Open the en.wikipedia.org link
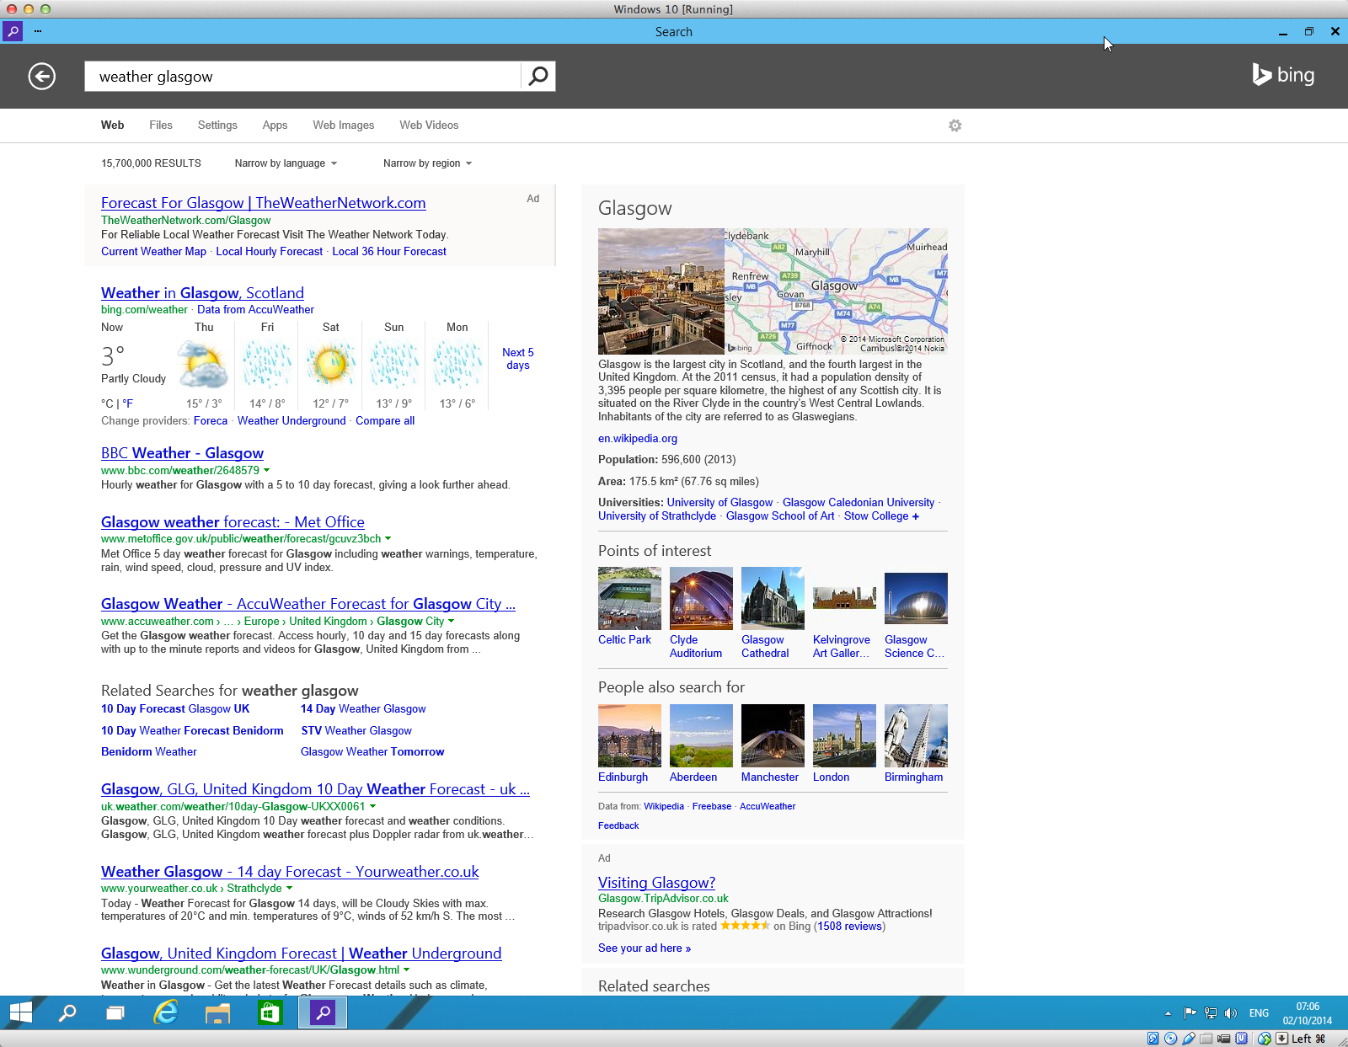The height and width of the screenshot is (1047, 1348). pos(638,439)
